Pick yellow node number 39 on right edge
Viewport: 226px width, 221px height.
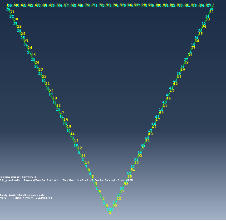point(187,62)
